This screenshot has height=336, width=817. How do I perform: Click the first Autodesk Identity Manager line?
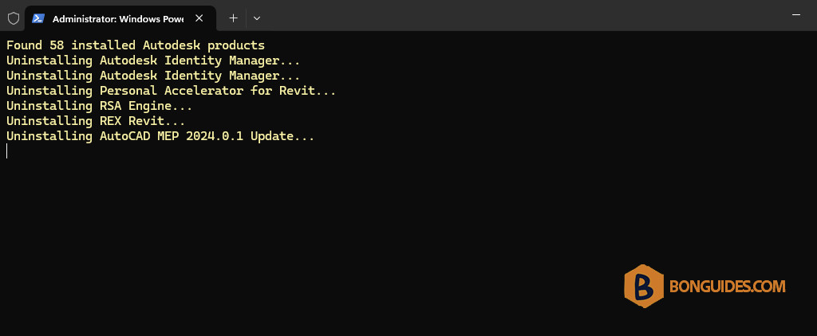[x=153, y=61]
